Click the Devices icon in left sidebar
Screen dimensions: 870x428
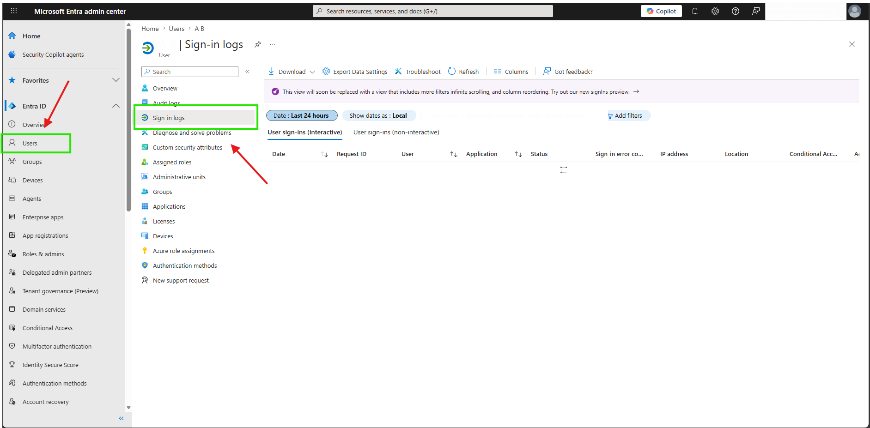(12, 180)
